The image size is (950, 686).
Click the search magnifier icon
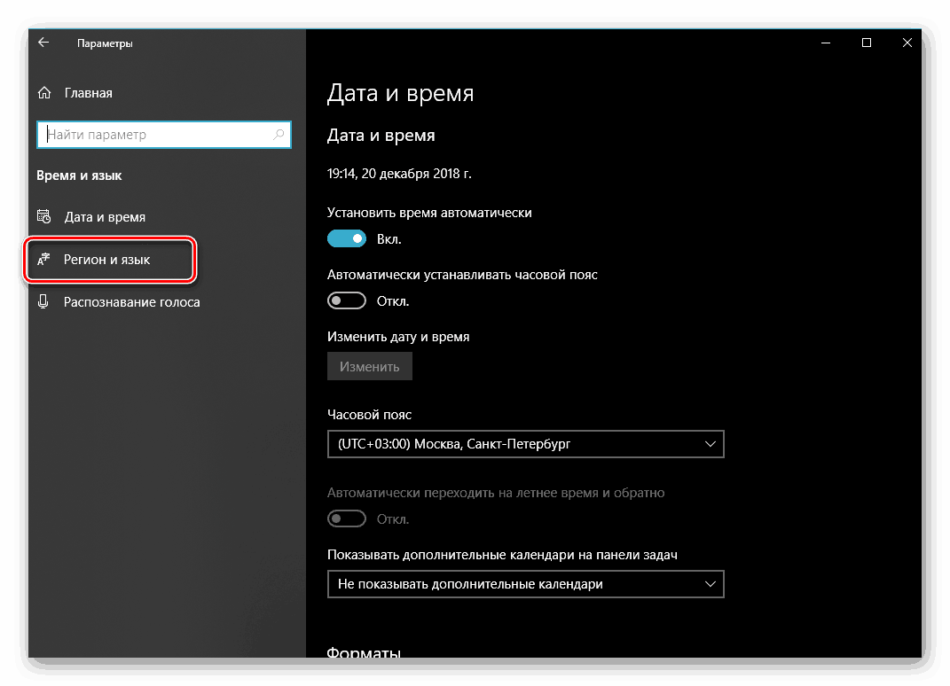click(279, 135)
